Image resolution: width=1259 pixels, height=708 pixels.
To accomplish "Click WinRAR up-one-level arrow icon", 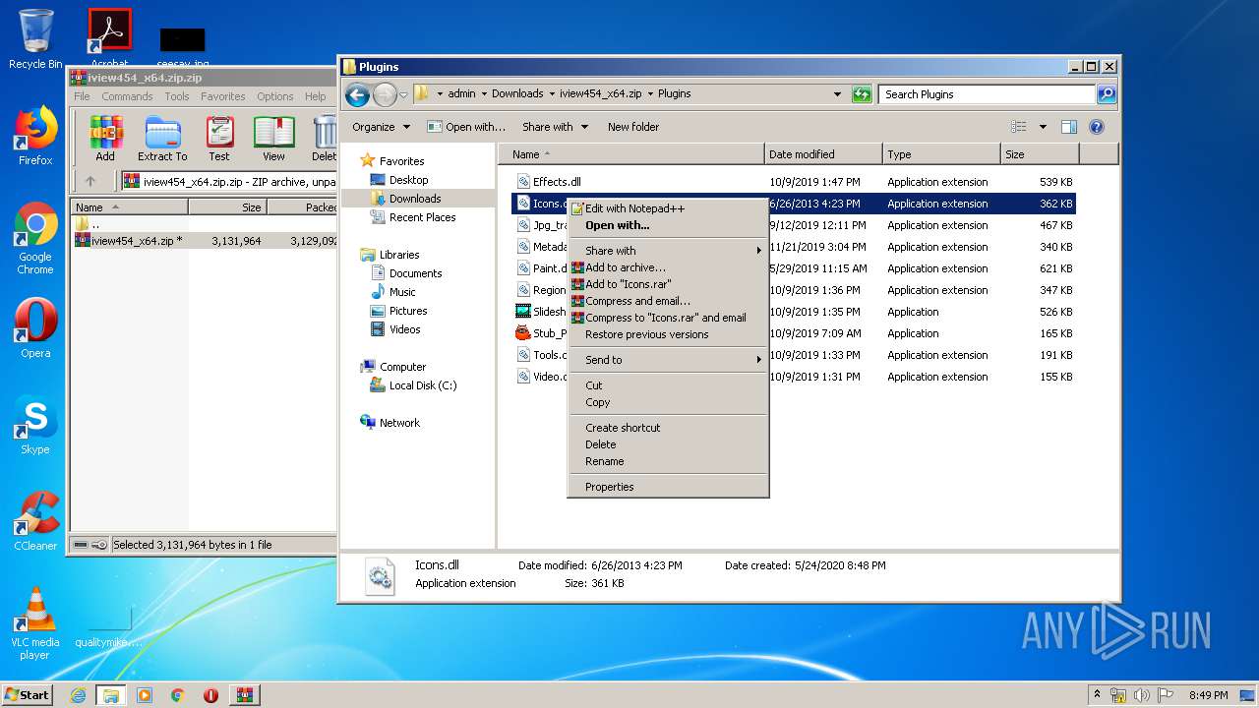I will click(x=90, y=181).
